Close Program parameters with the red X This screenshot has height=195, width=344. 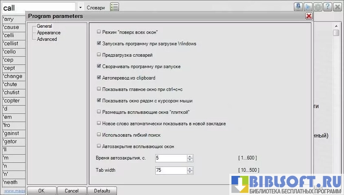coord(309,16)
